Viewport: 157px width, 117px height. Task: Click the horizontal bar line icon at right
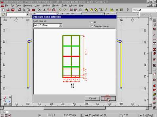pyautogui.click(x=154, y=39)
